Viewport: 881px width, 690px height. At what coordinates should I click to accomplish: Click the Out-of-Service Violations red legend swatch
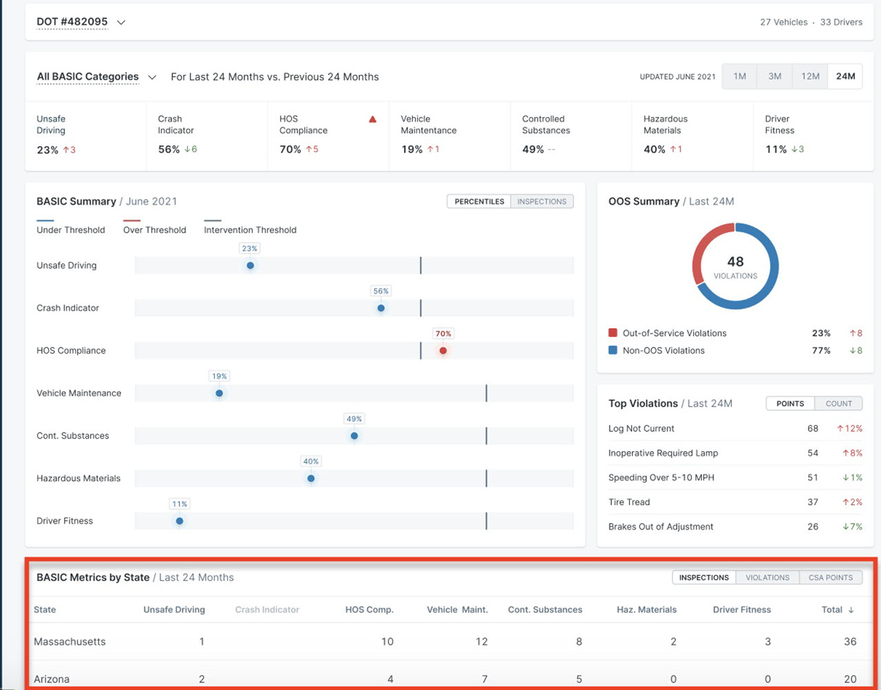click(613, 333)
